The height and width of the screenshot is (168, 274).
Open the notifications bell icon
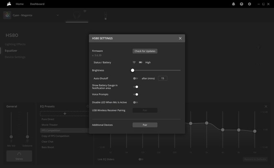[x=234, y=4]
